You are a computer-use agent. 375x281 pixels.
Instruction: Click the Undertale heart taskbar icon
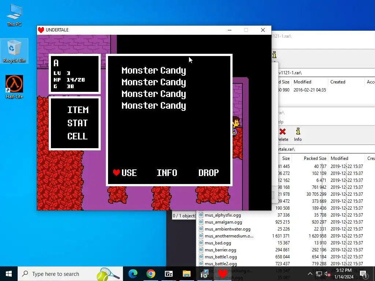(222, 274)
